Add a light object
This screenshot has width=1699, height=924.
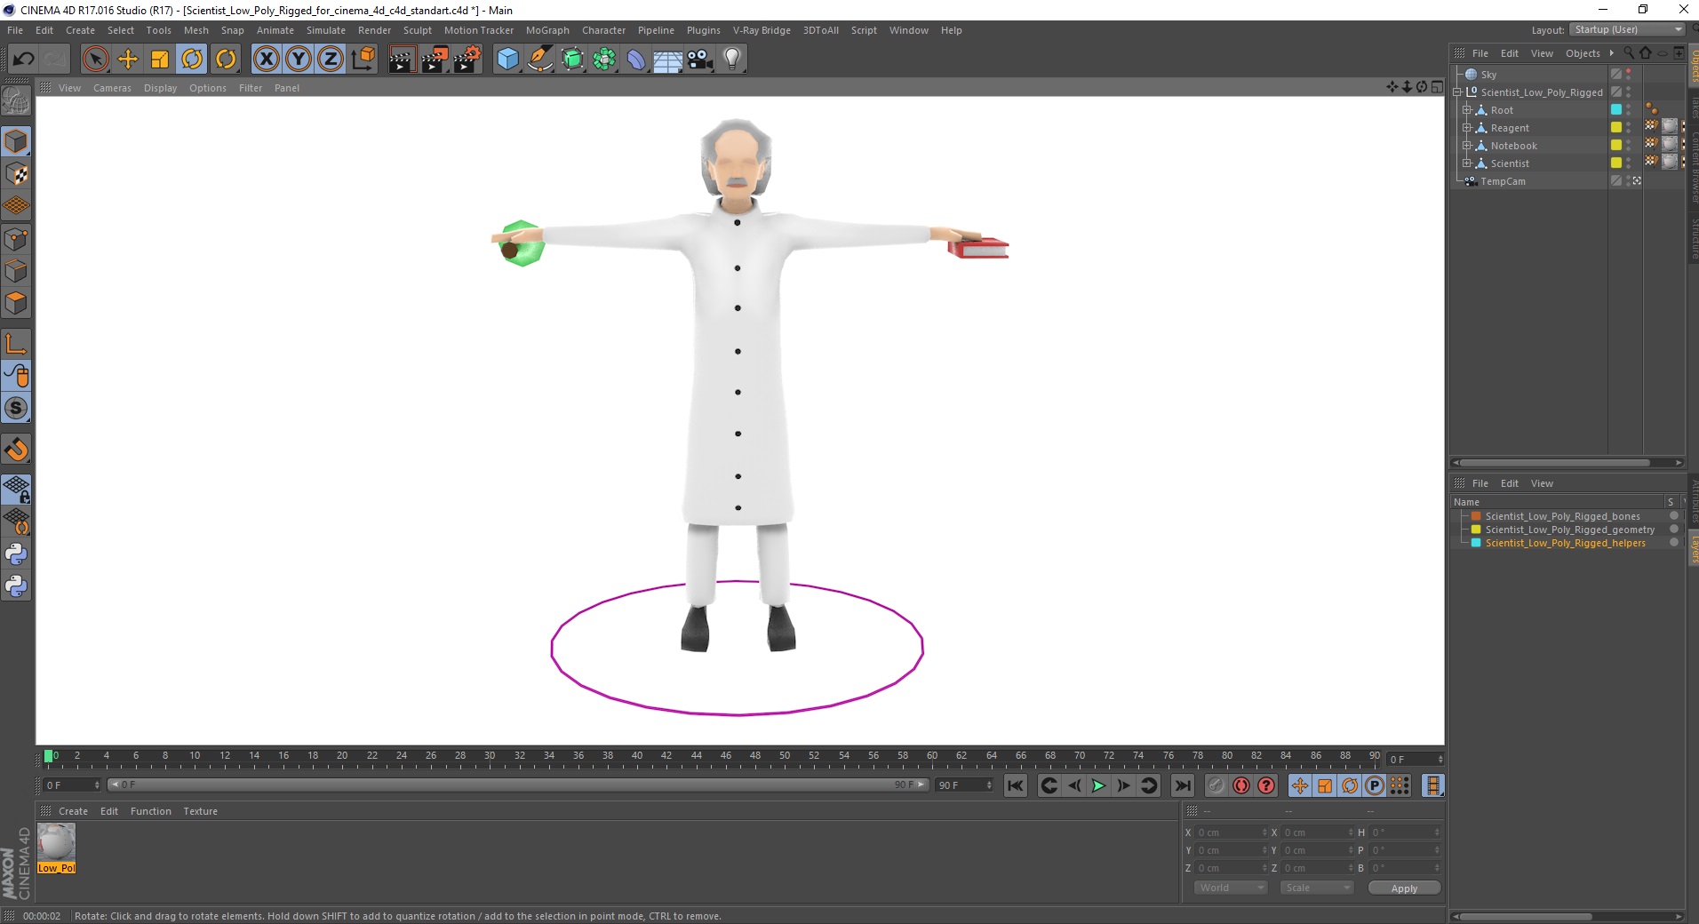tap(732, 60)
